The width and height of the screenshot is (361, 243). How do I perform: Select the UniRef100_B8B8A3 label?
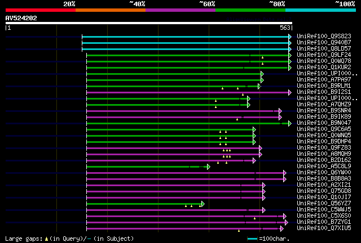[324, 179]
